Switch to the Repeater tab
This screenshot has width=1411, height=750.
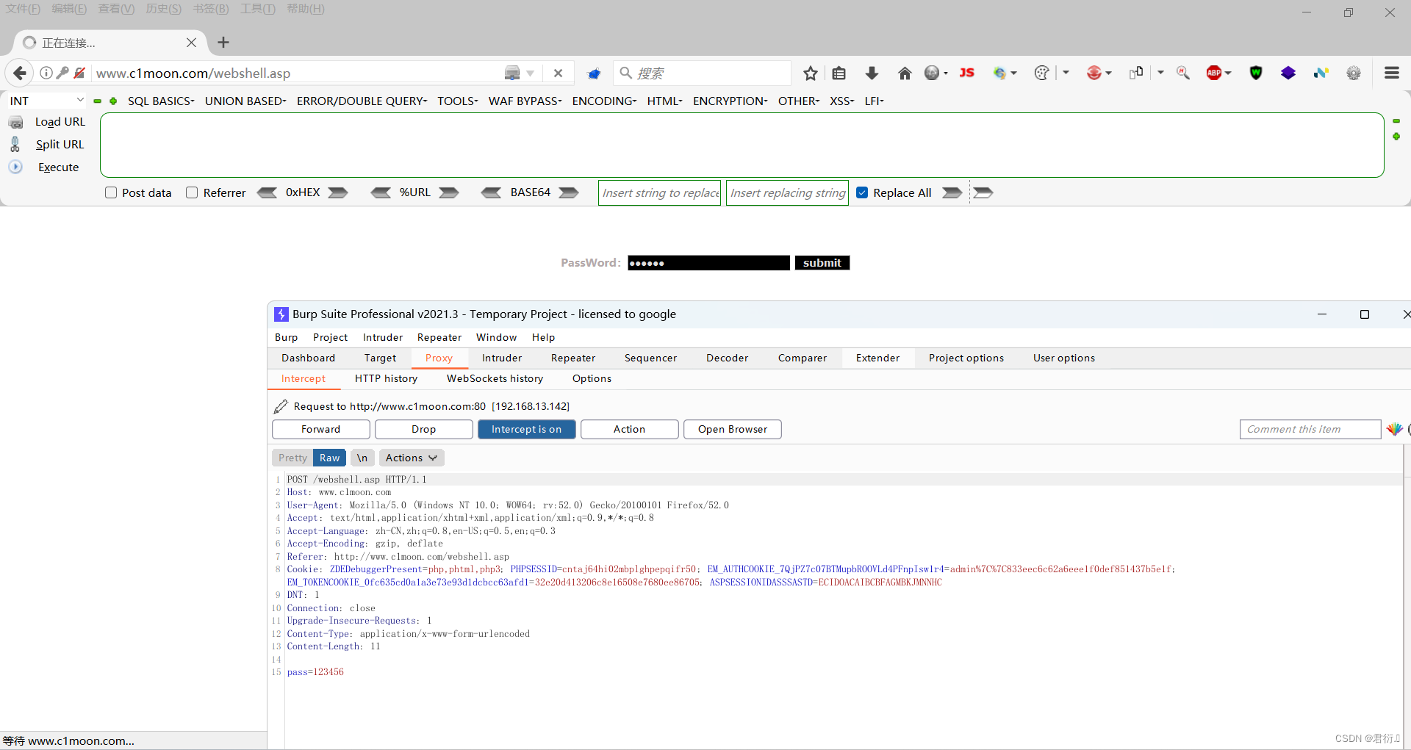pyautogui.click(x=573, y=358)
